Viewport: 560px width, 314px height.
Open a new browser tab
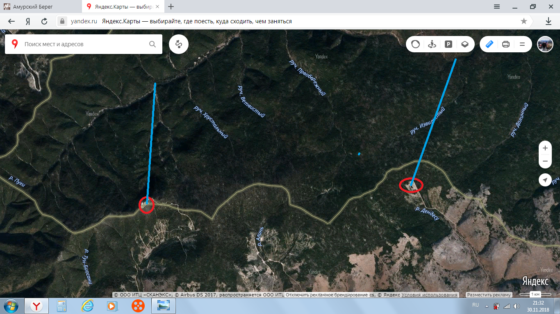(x=171, y=7)
